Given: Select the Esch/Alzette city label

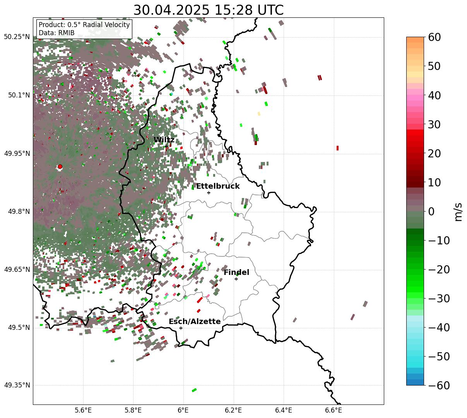Looking at the screenshot, I should click(x=195, y=321).
